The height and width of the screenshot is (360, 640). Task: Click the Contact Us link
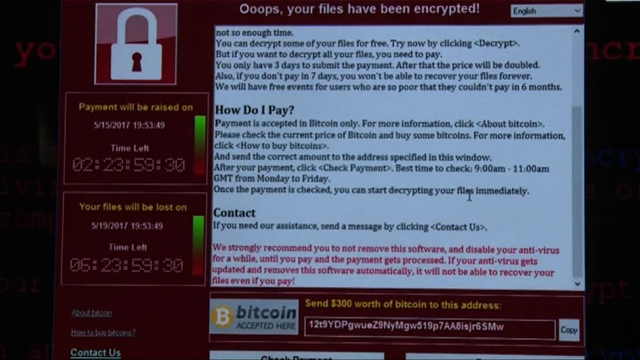click(x=96, y=352)
